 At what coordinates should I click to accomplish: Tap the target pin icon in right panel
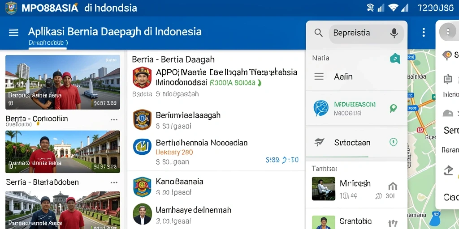click(x=447, y=55)
